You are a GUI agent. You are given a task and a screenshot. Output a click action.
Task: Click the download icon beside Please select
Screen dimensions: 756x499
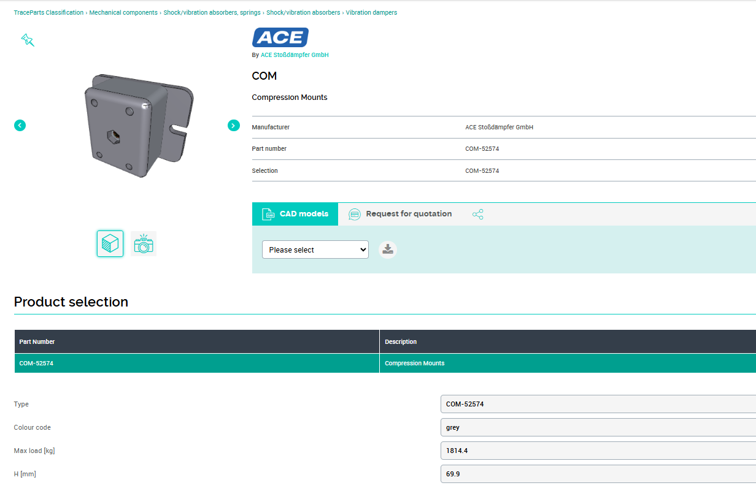(x=387, y=250)
